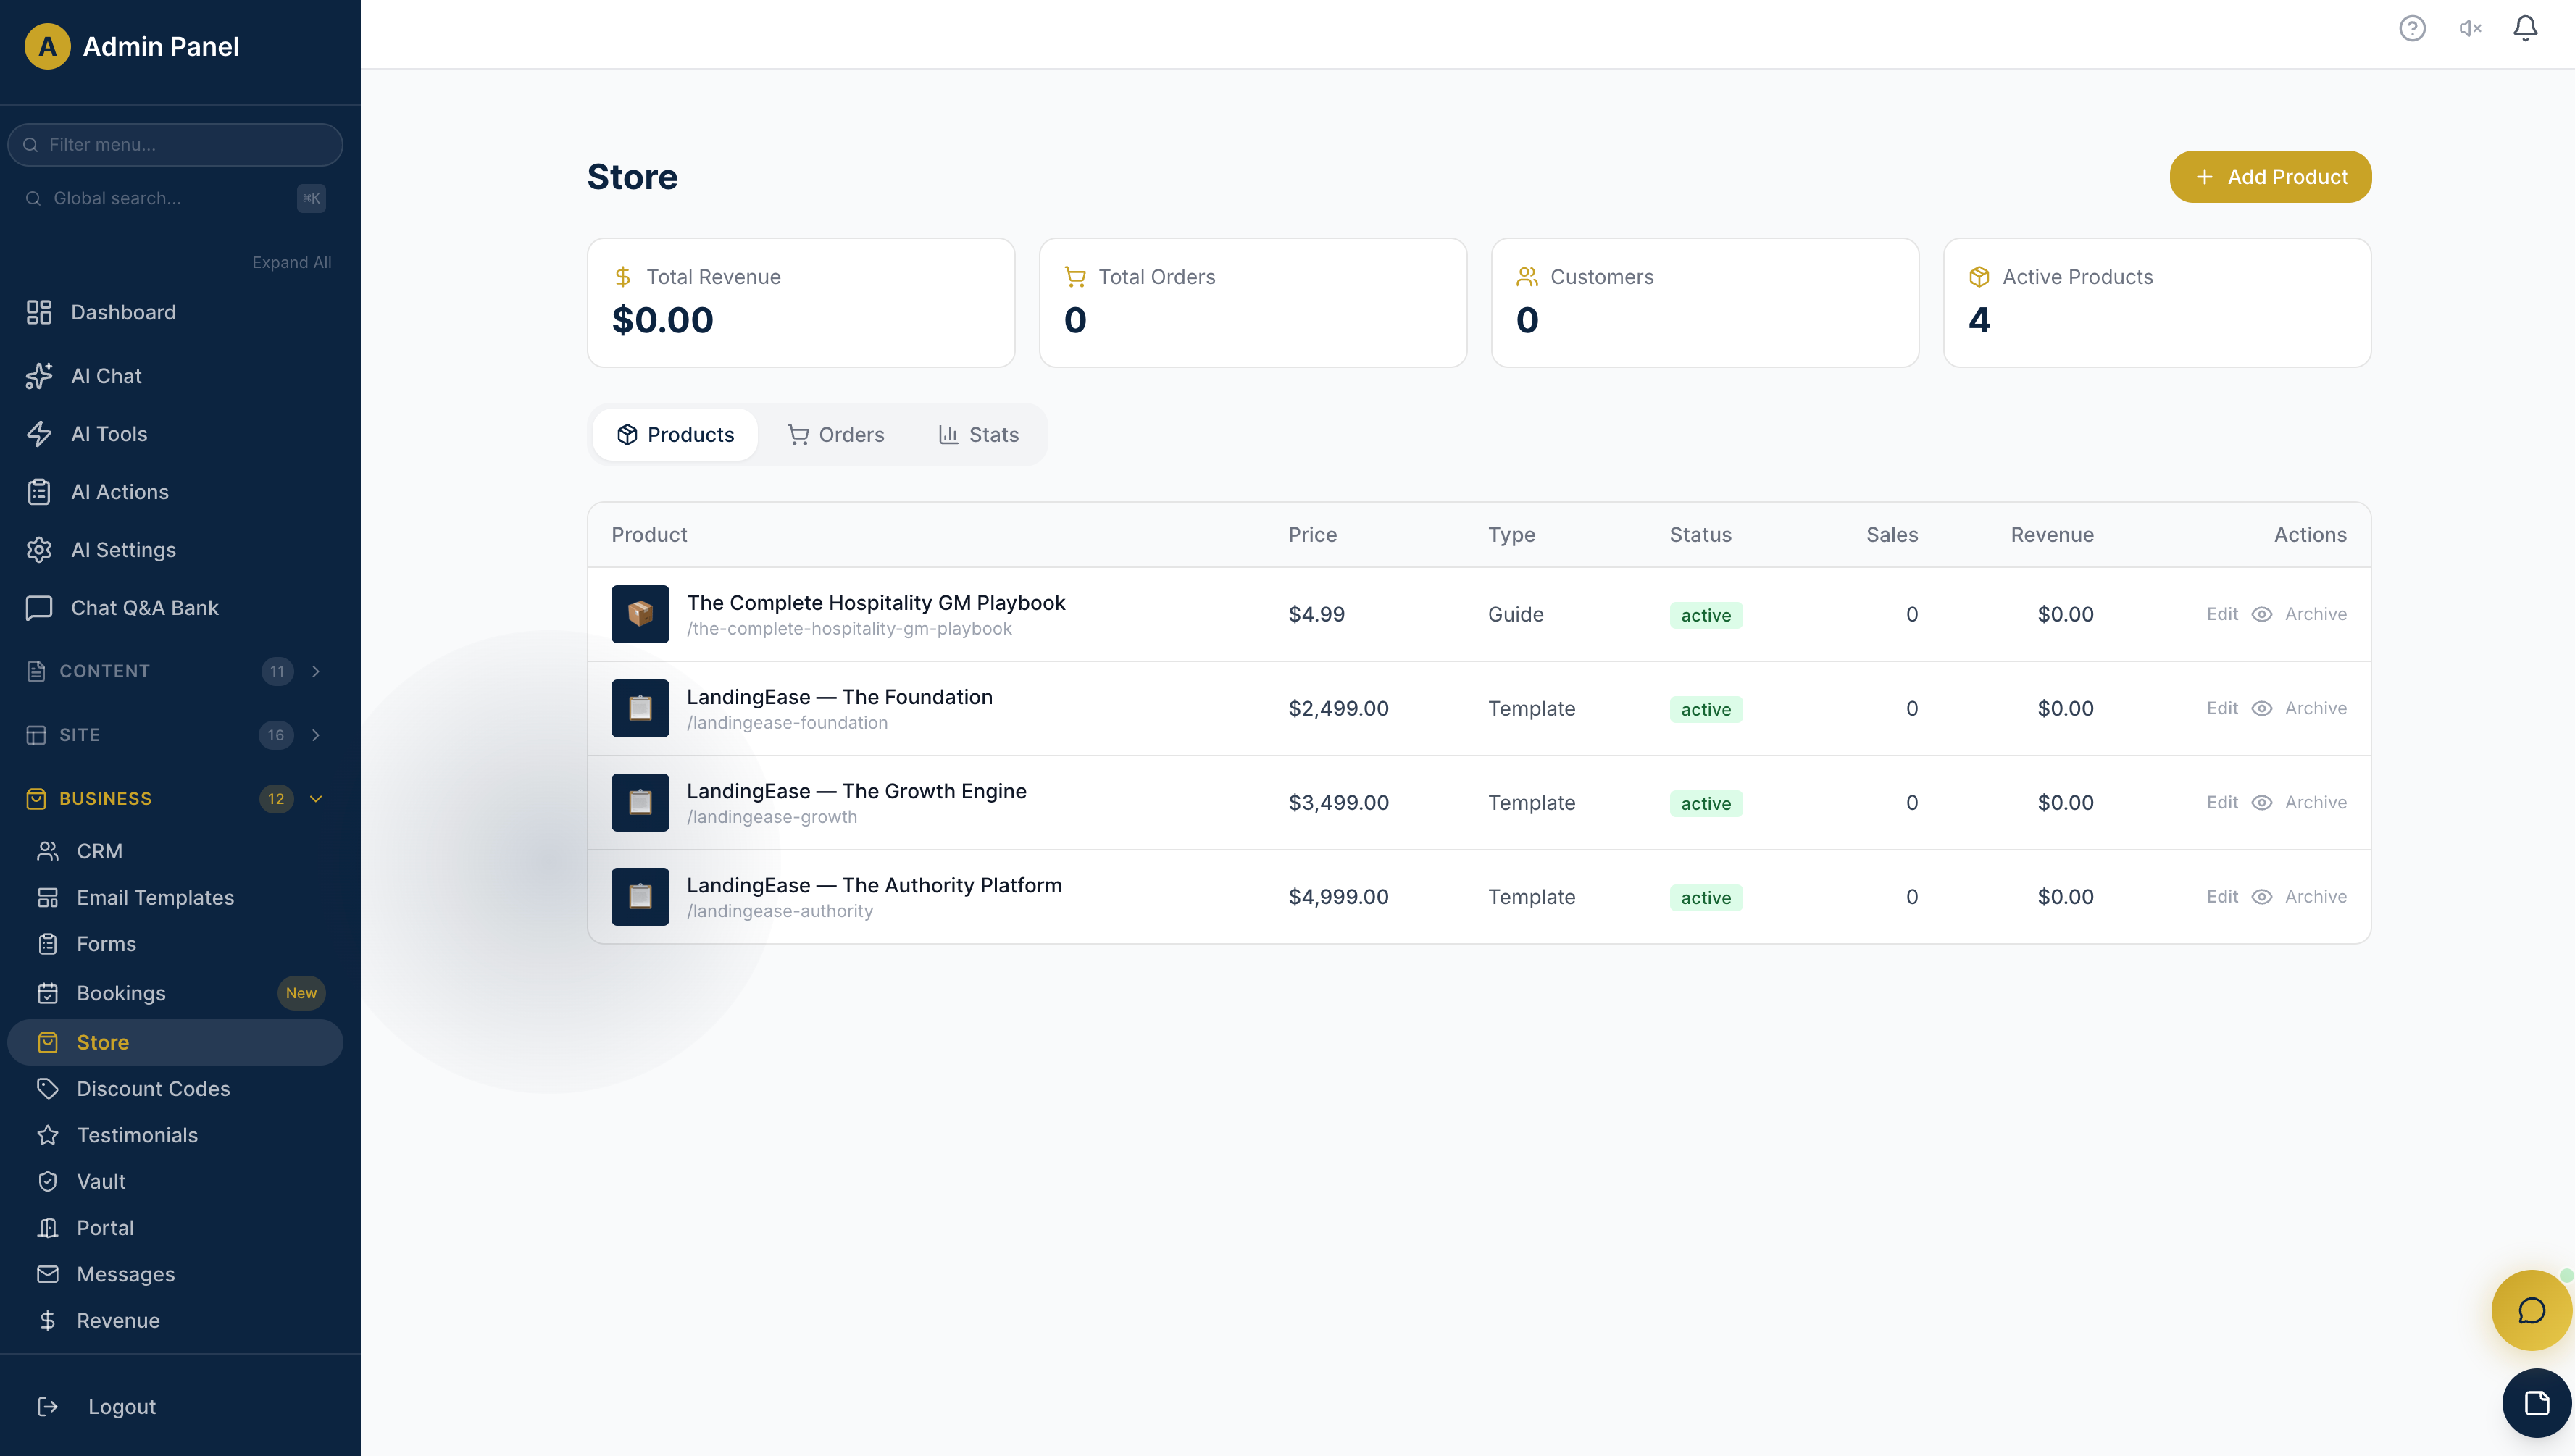The image size is (2575, 1456).
Task: Expand the SITE section
Action: 316,735
